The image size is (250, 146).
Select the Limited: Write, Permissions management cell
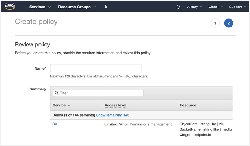tap(138, 124)
